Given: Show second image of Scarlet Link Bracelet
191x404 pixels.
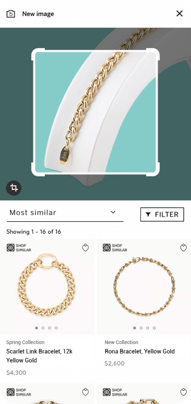Looking at the screenshot, I should 43,328.
